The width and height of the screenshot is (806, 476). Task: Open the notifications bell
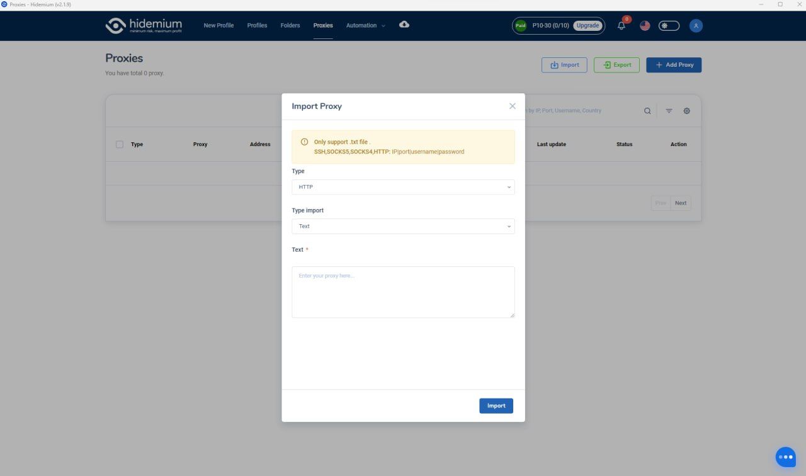tap(622, 26)
